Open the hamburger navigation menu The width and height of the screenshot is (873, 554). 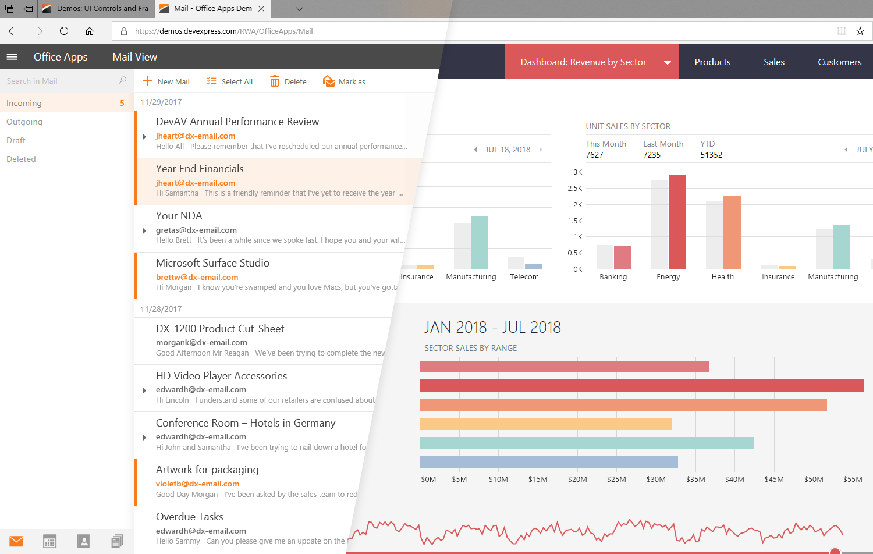pos(12,56)
